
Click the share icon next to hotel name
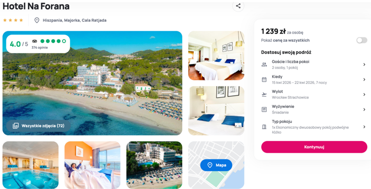238,6
